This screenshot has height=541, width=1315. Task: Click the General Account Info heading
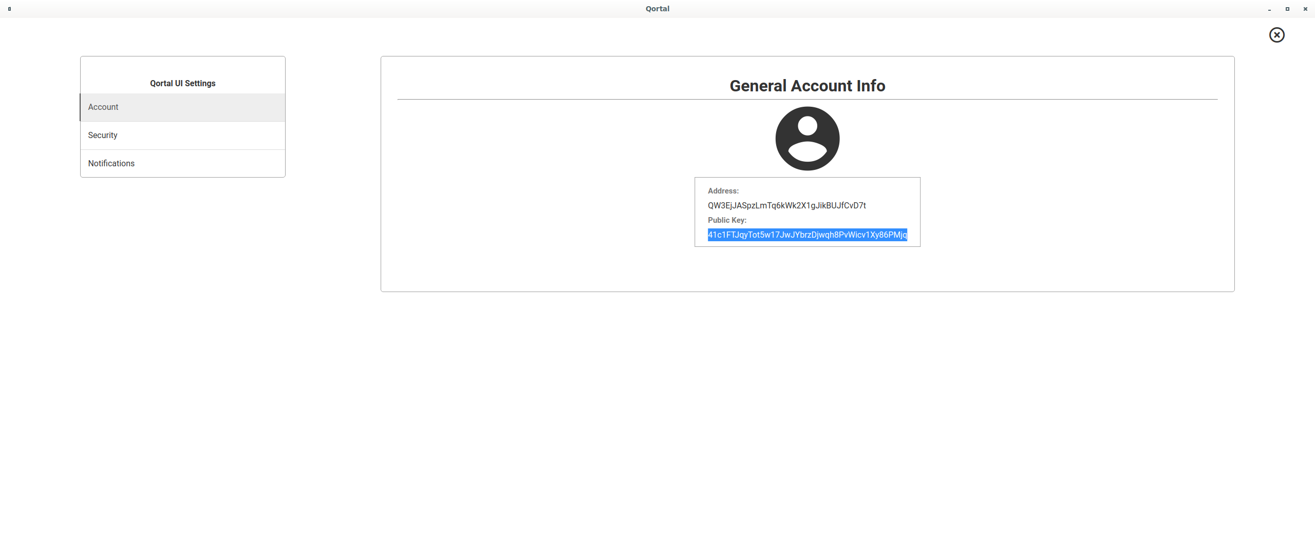807,86
